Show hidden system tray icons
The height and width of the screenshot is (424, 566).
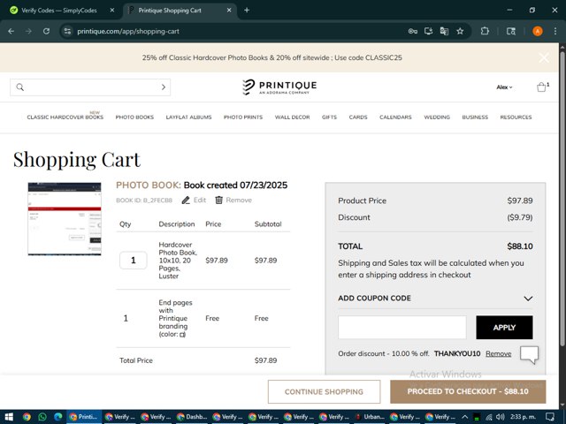pyautogui.click(x=464, y=417)
